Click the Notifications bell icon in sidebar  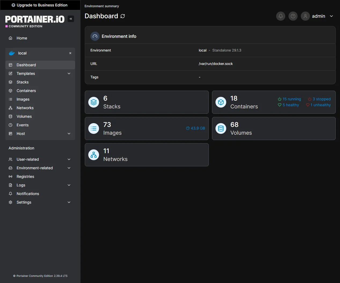coord(10,194)
